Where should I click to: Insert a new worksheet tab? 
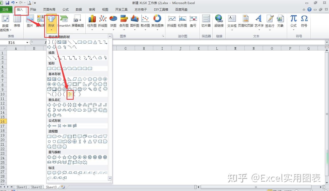63,187
